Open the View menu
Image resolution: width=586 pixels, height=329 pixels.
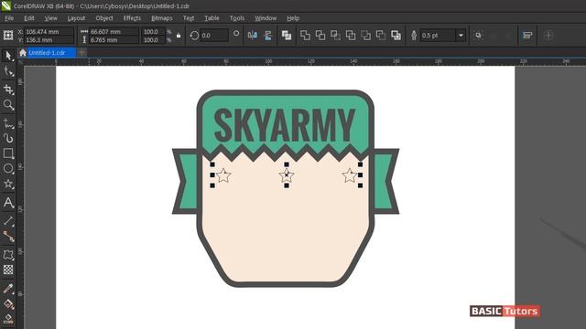pos(51,18)
